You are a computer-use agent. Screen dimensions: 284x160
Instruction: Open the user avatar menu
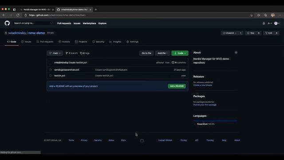(x=276, y=23)
